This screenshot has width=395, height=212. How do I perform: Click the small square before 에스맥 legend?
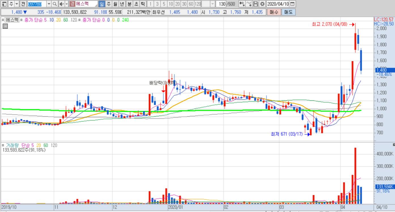(x=3, y=20)
